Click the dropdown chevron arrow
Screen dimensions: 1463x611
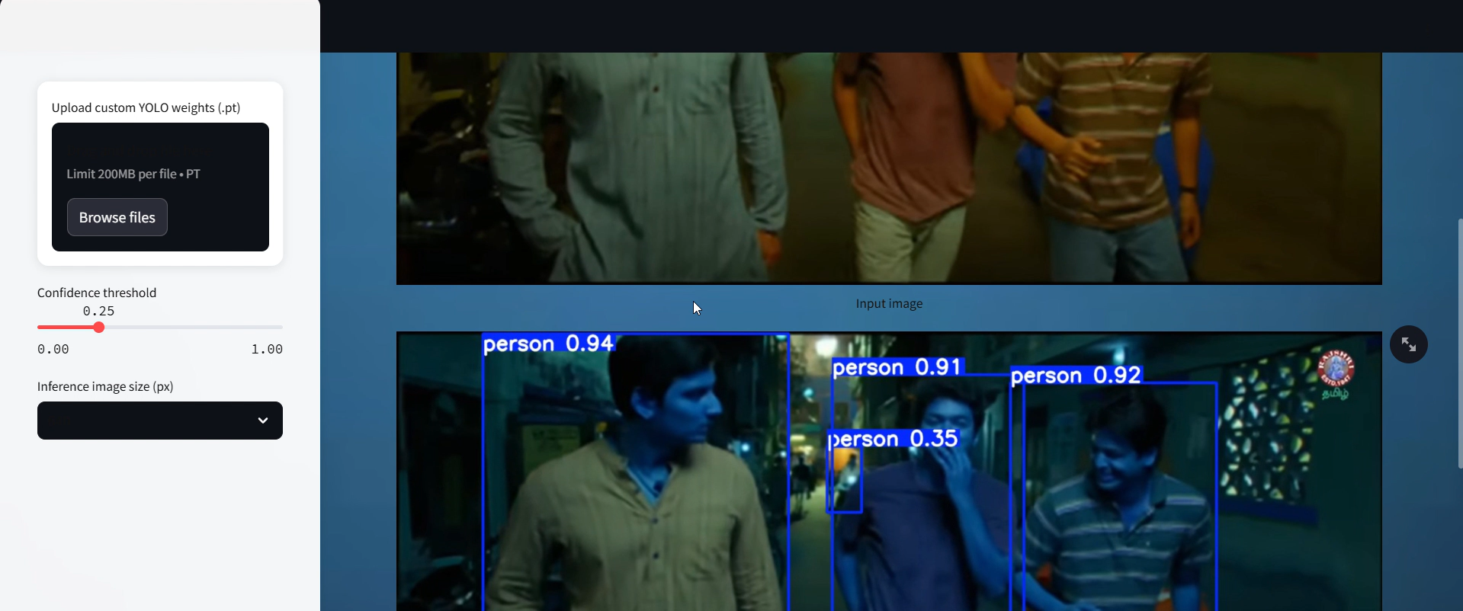(262, 421)
